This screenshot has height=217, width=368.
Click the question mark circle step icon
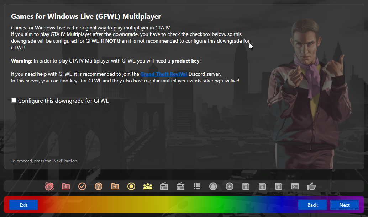(x=99, y=186)
